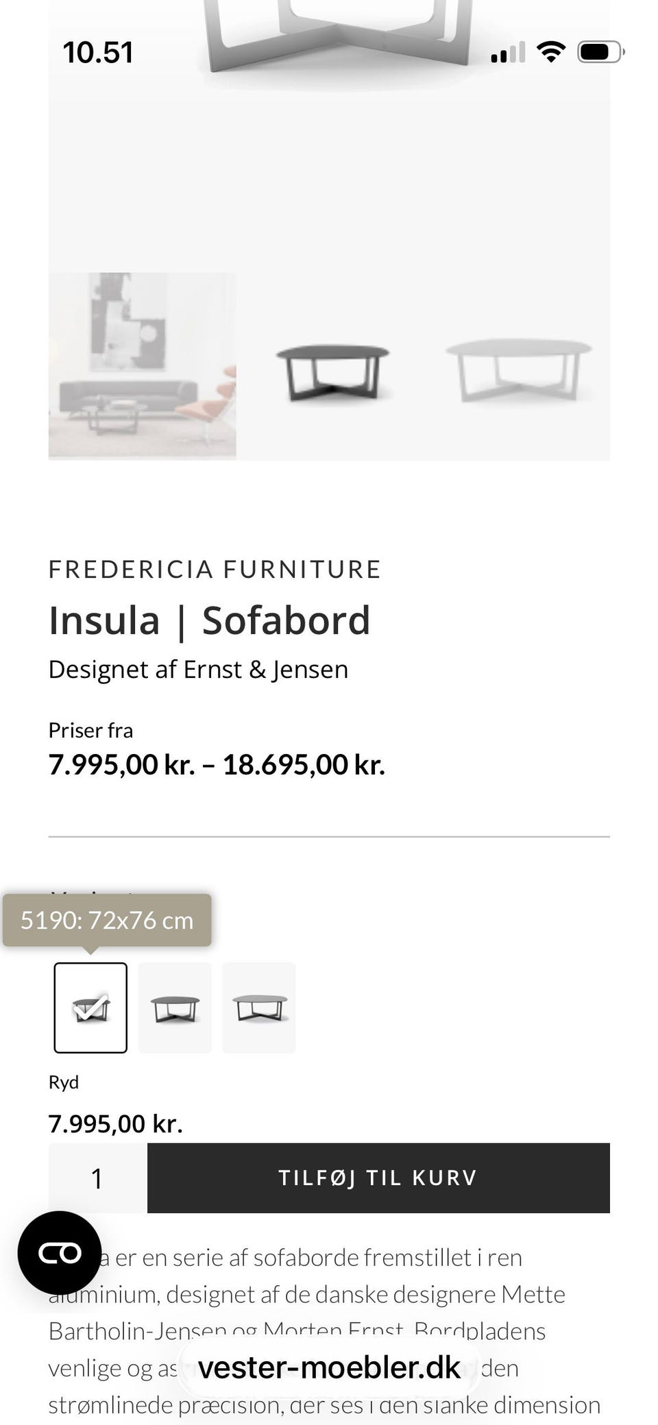This screenshot has width=658, height=1425.
Task: Choose the second table variant swatch
Action: coord(175,1007)
